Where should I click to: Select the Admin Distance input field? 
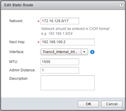pos(60,70)
